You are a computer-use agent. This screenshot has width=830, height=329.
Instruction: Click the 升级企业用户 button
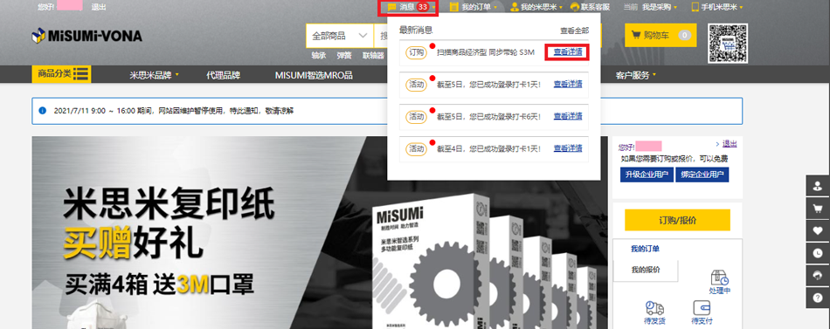(x=647, y=175)
